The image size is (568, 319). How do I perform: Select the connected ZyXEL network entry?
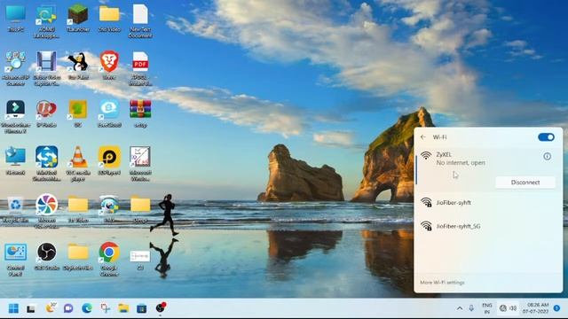(488, 169)
